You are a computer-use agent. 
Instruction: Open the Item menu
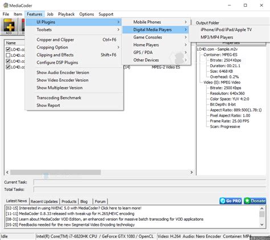coord(18,14)
